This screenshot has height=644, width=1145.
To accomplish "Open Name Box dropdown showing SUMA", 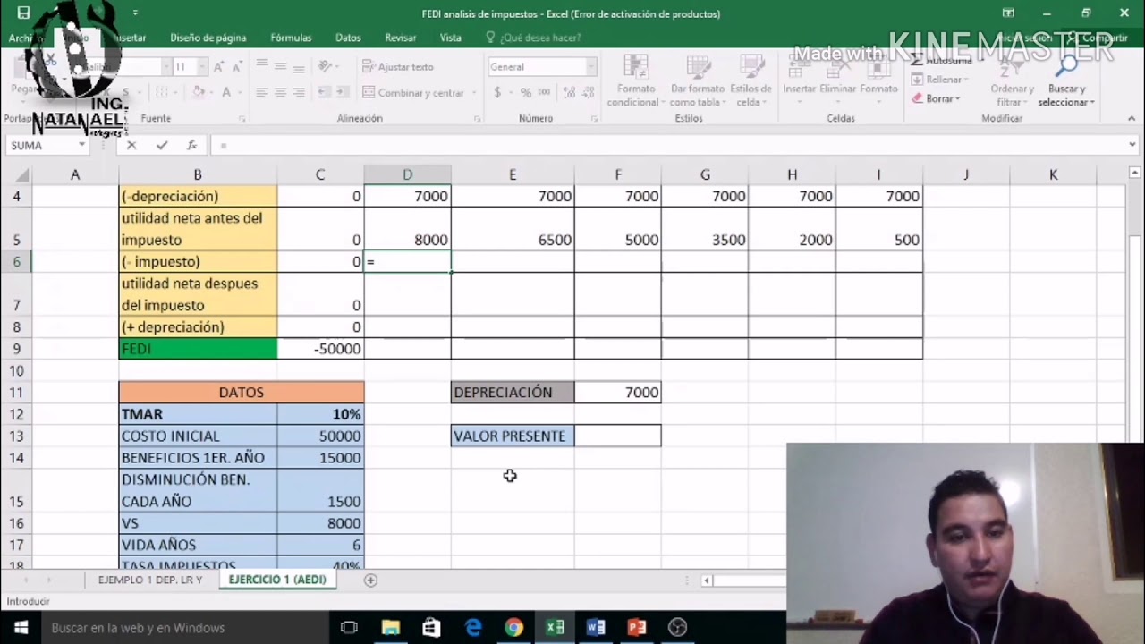I will pyautogui.click(x=81, y=145).
